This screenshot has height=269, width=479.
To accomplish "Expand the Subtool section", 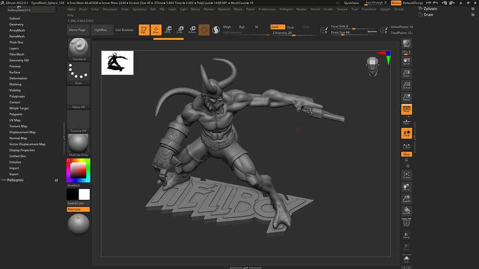I will click(15, 19).
